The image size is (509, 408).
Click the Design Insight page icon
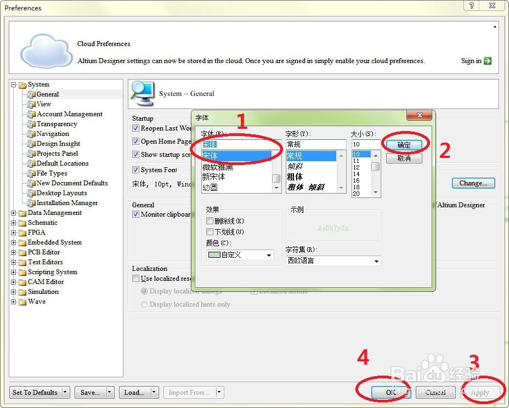click(31, 144)
